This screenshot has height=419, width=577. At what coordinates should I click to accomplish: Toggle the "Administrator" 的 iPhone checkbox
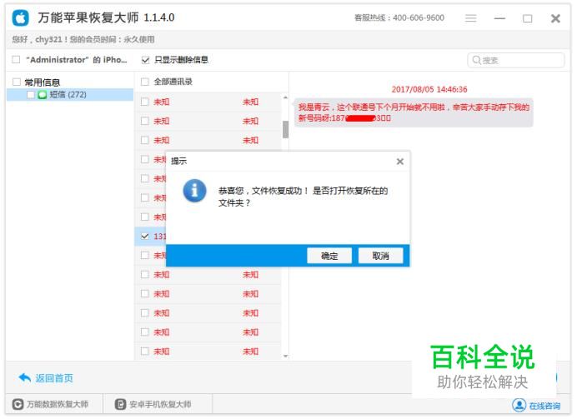[16, 59]
